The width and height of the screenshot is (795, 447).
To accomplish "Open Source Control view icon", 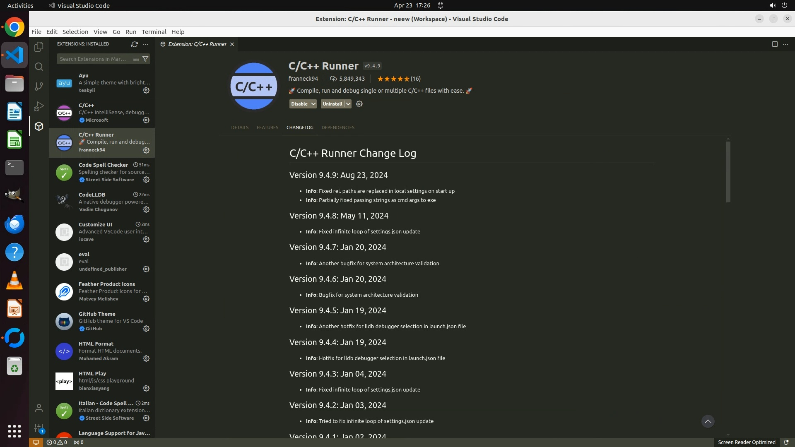I will tap(39, 86).
